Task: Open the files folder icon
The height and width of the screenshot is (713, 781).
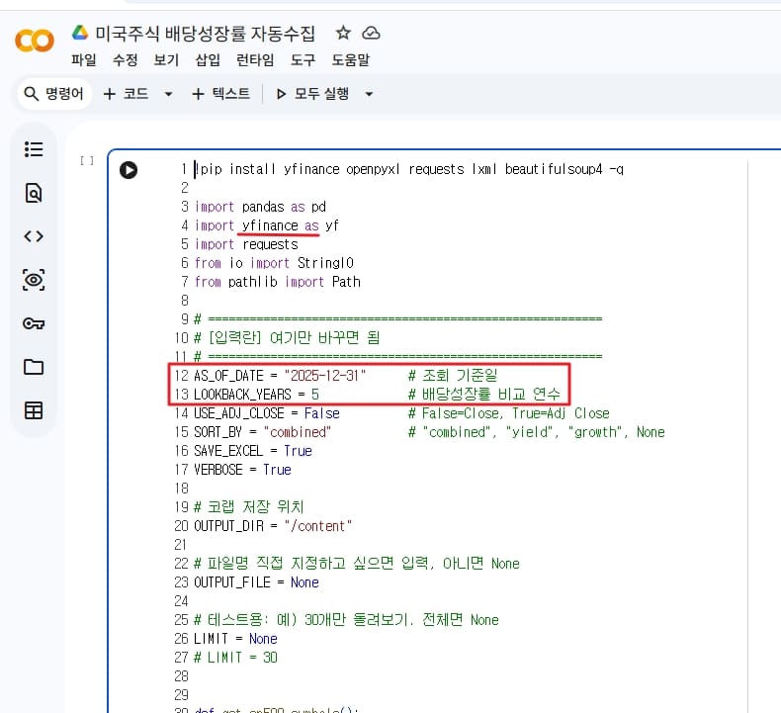Action: (34, 367)
